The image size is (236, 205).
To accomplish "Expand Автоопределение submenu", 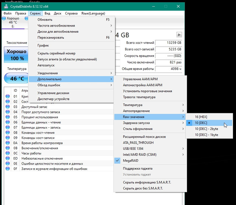I will point(150,111).
